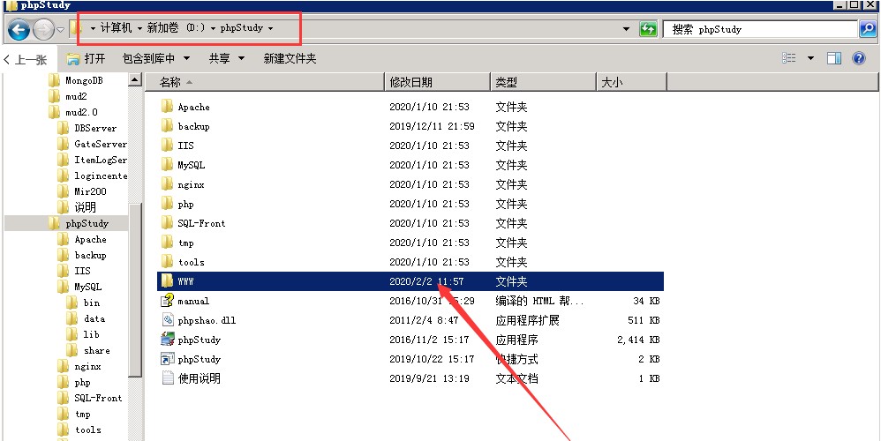Image resolution: width=881 pixels, height=441 pixels.
Task: Select the phpStudy application executable icon
Action: 168,340
